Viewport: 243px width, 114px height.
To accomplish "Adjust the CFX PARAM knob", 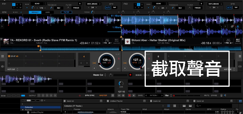I will click(93, 12).
